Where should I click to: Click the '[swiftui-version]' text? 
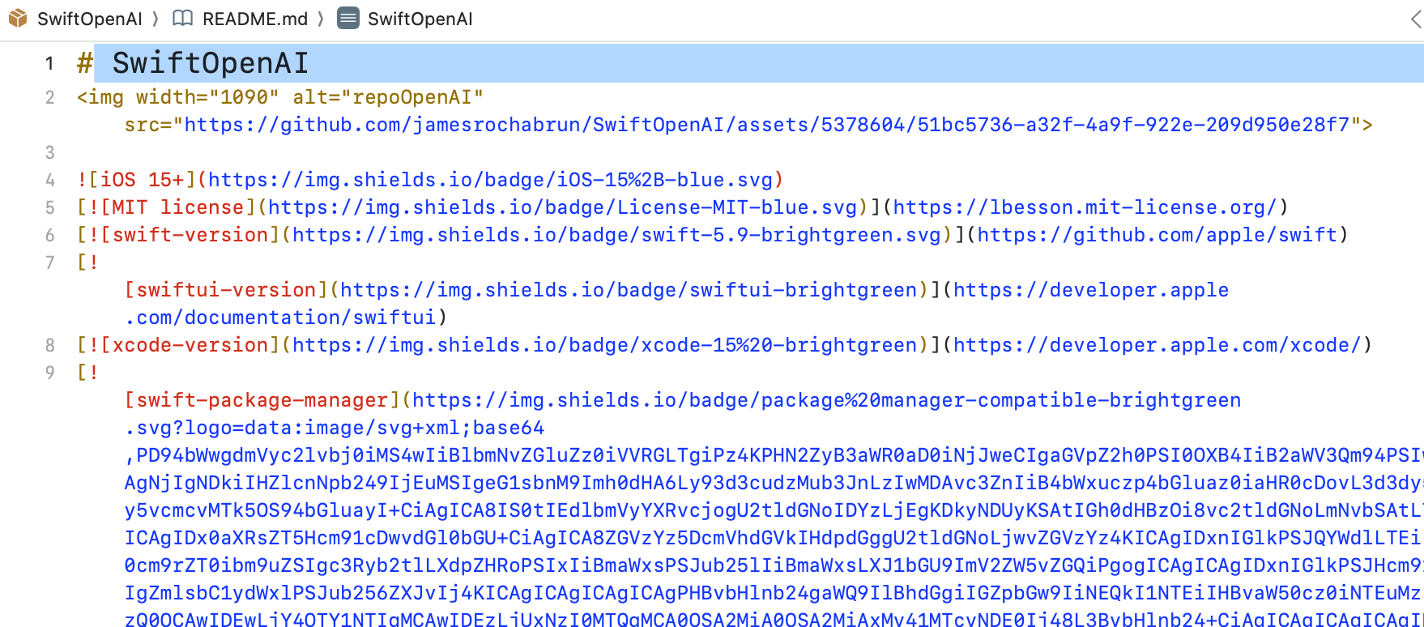click(x=226, y=290)
